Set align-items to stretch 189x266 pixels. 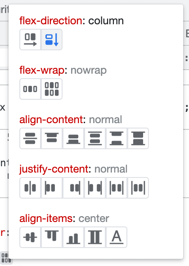[95, 237]
